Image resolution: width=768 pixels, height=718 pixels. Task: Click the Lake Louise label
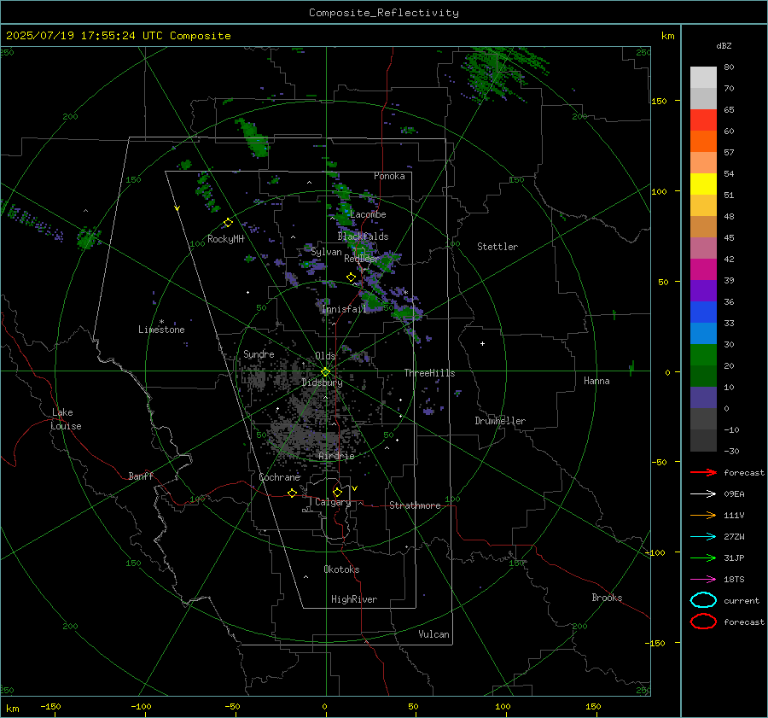pos(66,419)
